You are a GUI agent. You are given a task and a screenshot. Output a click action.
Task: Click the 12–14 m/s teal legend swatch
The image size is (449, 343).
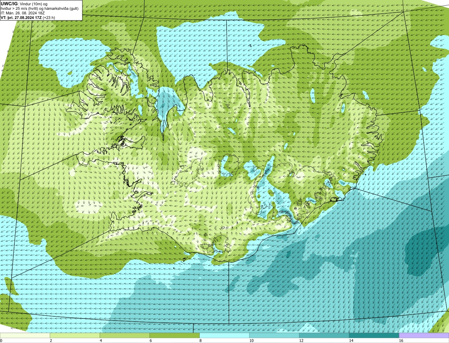click(x=324, y=335)
